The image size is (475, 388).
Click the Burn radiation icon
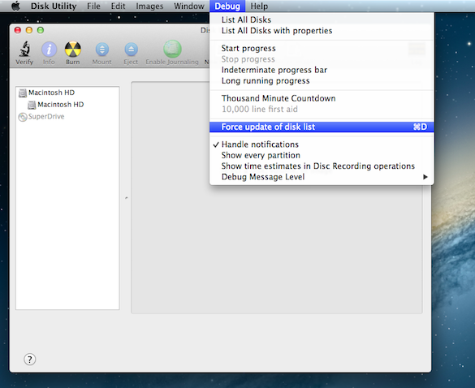[73, 50]
